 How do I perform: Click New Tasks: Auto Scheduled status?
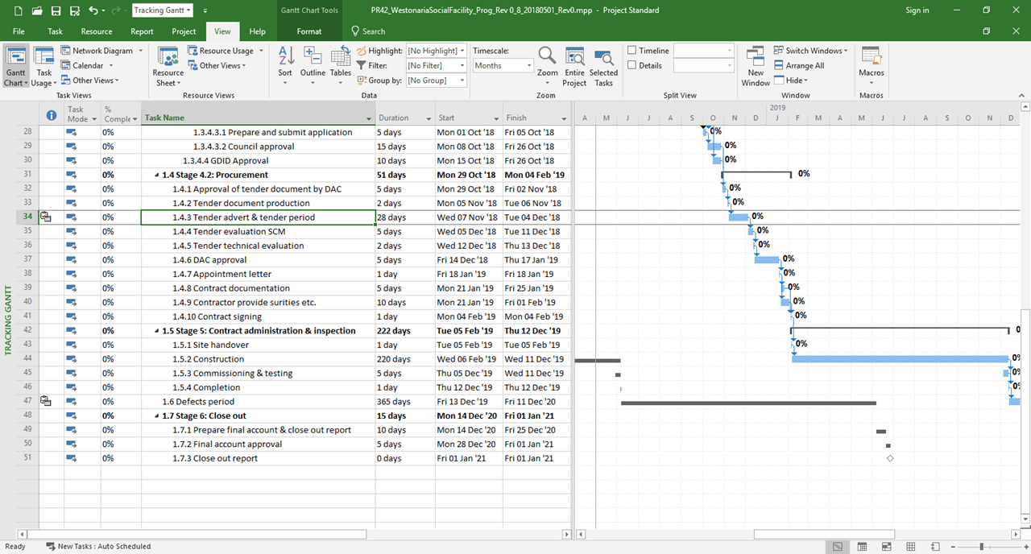coord(98,547)
